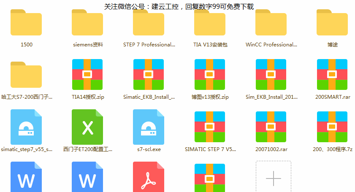The image size is (355, 192).
Task: Click the file name Sim_EKB_Install_201...
Action: 271,97
